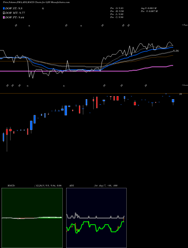The width and height of the screenshot is (188, 248).
Task: Click the 'ADX' panel heading
Action: pyautogui.click(x=71, y=186)
